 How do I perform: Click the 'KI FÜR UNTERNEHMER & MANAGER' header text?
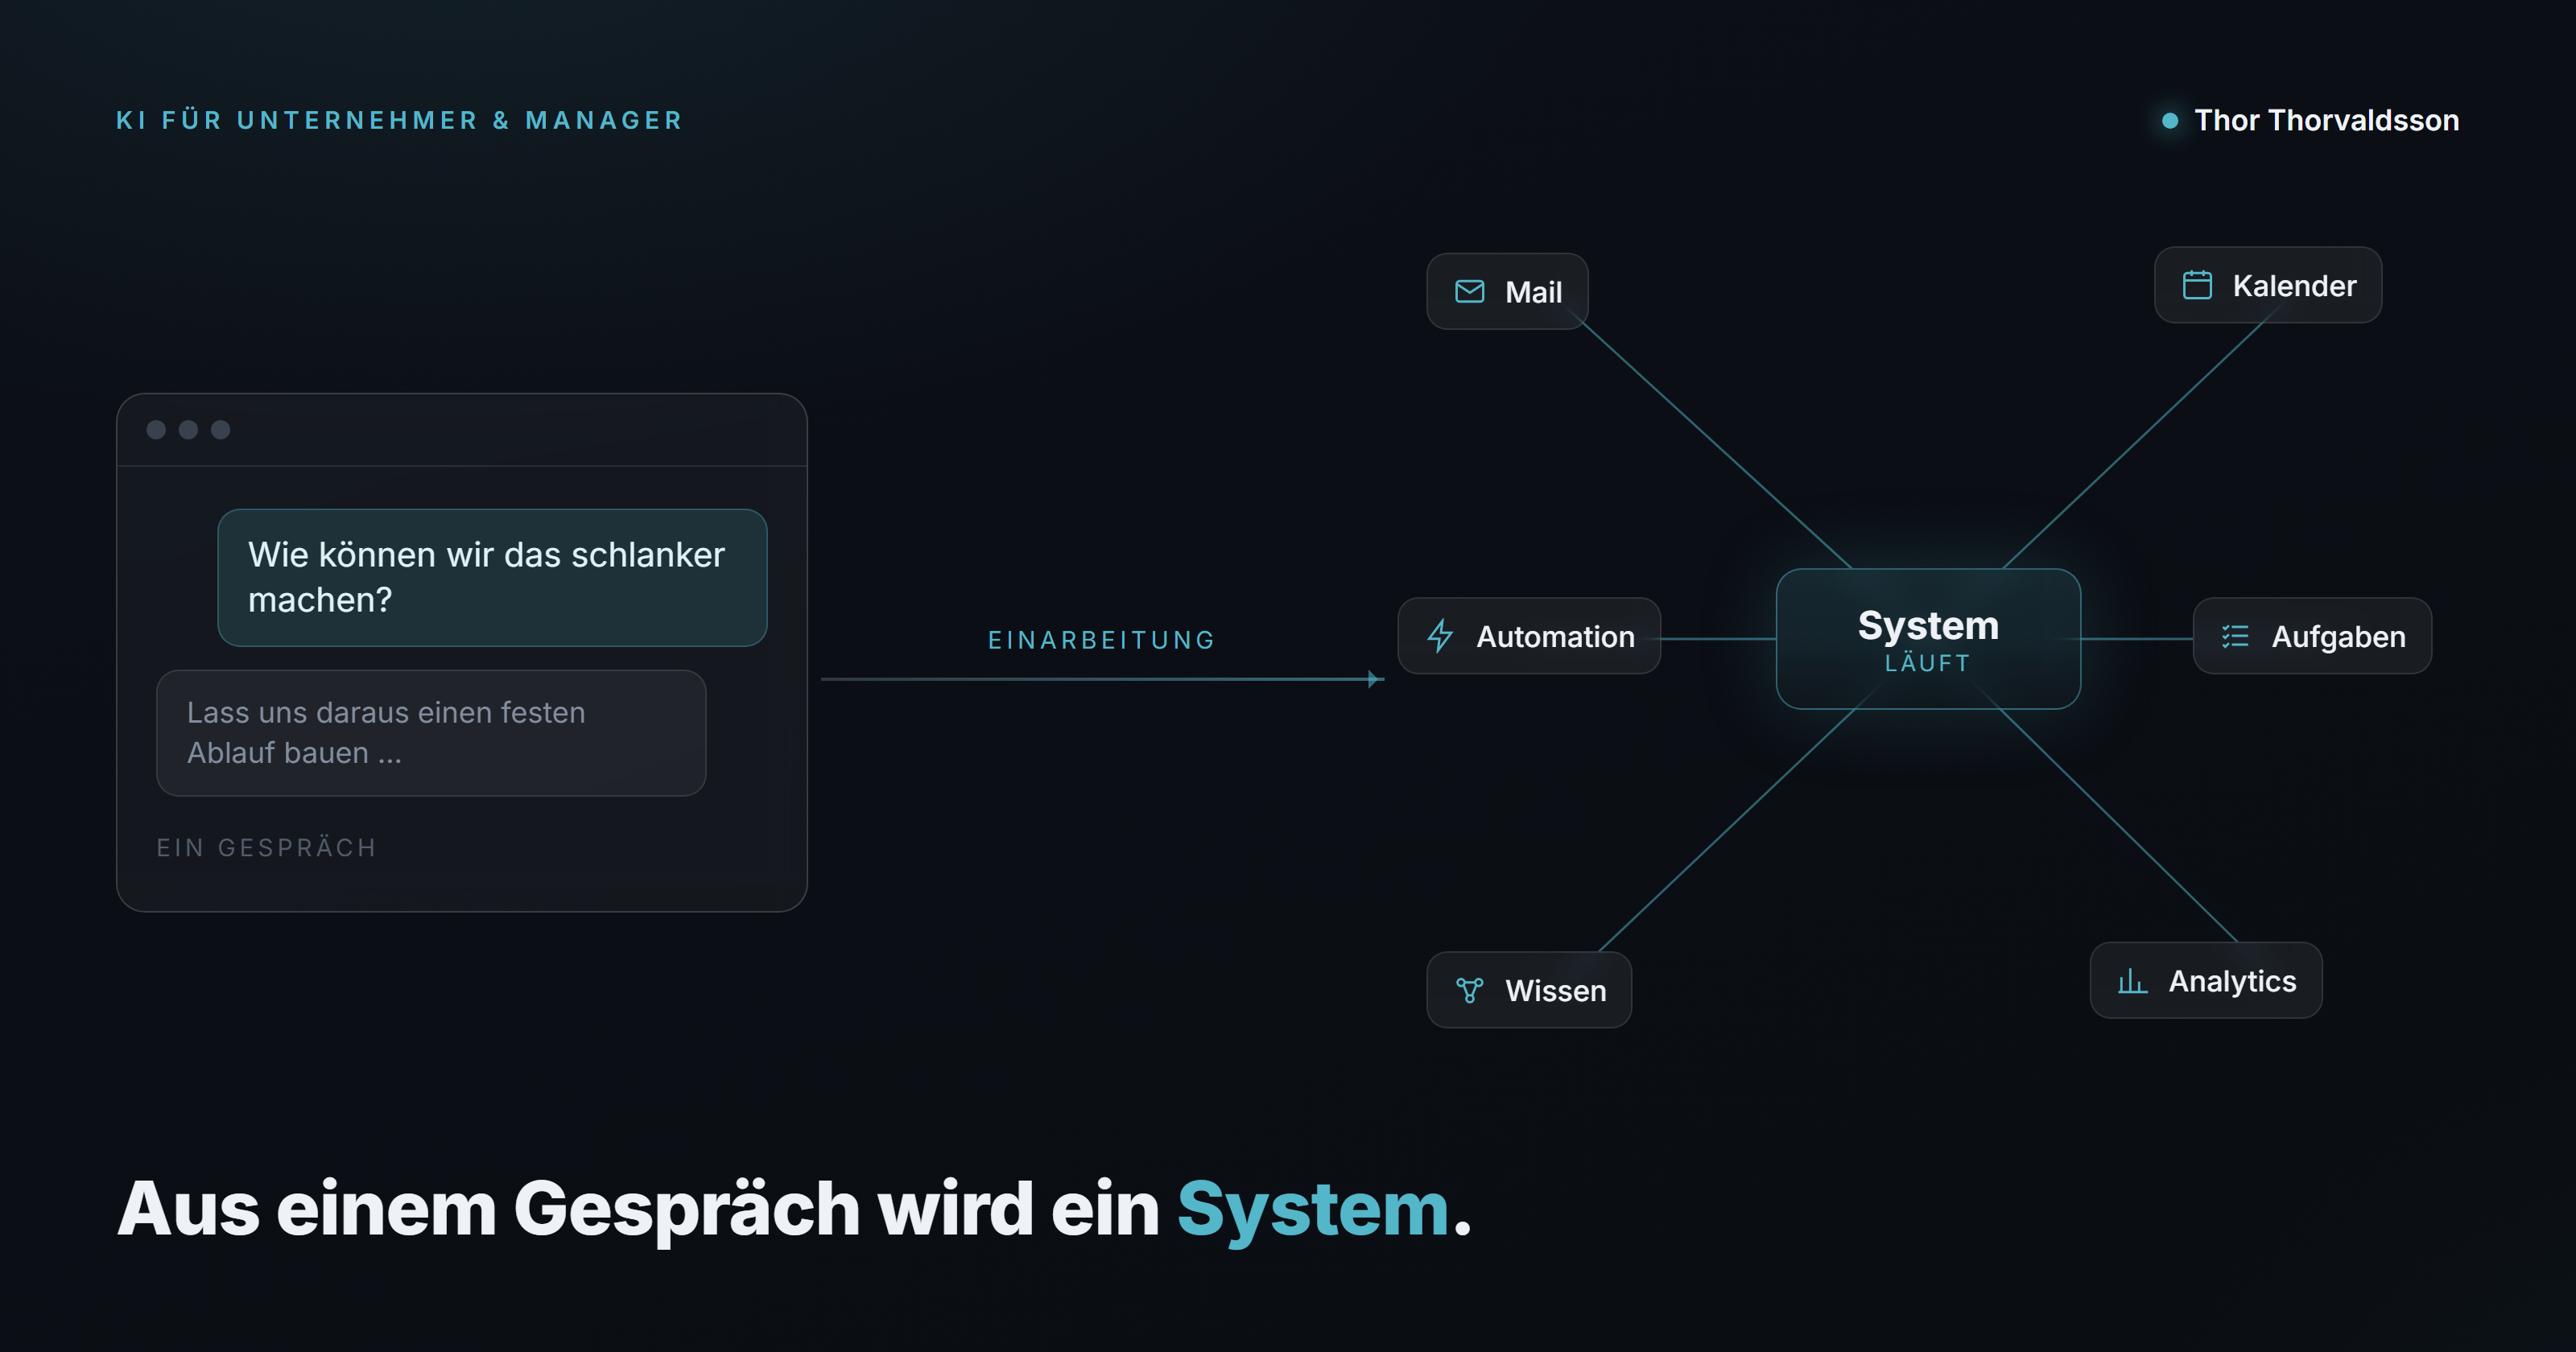coord(399,120)
